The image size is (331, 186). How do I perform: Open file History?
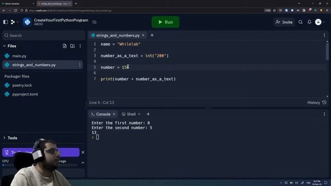pos(317,102)
